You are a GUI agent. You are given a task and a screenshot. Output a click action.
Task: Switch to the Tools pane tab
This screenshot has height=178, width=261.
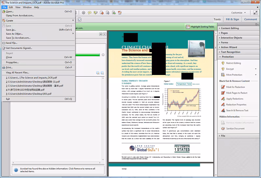click(217, 19)
